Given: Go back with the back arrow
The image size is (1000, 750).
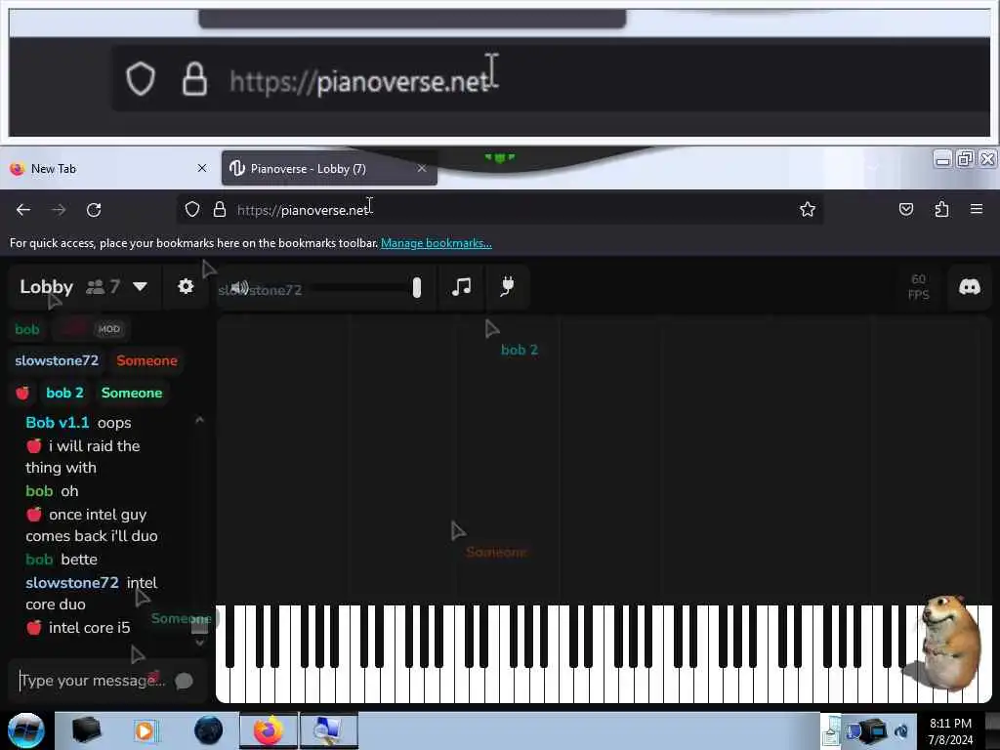Looking at the screenshot, I should pos(23,209).
